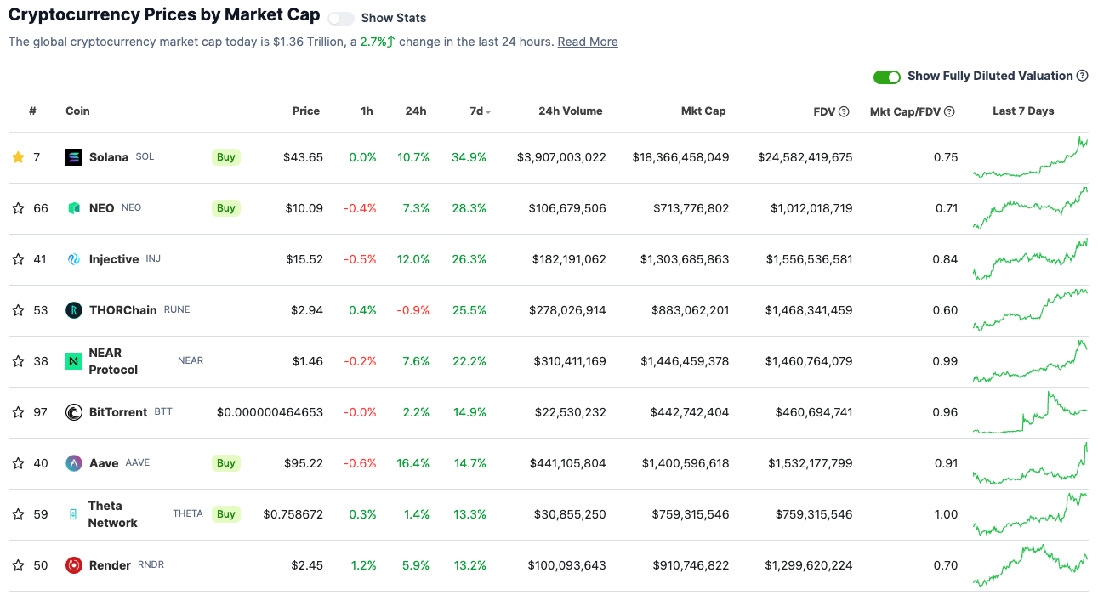Disable Show Fully Diluted Valuation toggle

tap(887, 76)
